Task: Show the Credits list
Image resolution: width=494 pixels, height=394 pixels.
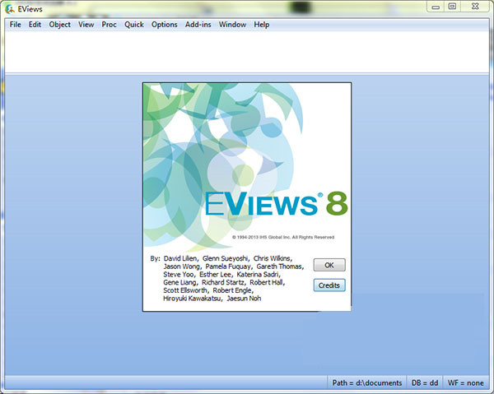Action: 329,285
